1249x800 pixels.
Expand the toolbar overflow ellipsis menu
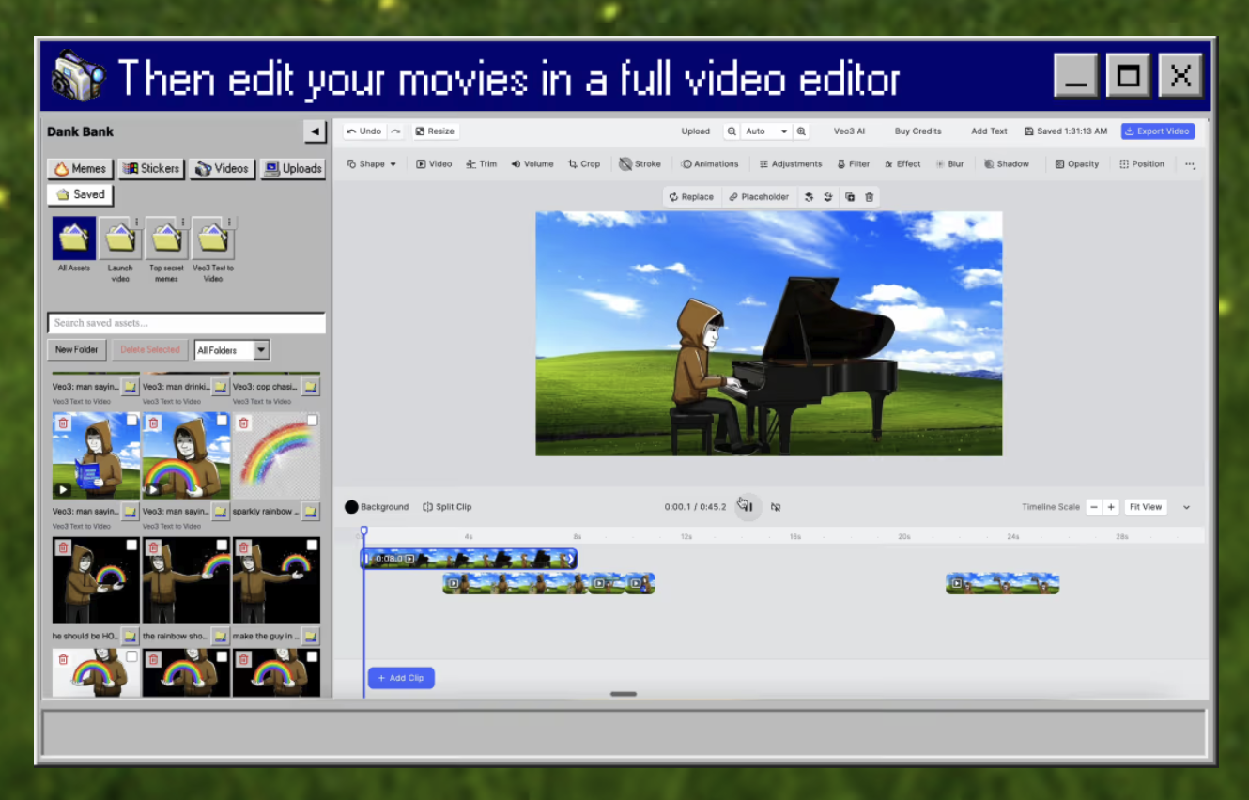tap(1190, 164)
